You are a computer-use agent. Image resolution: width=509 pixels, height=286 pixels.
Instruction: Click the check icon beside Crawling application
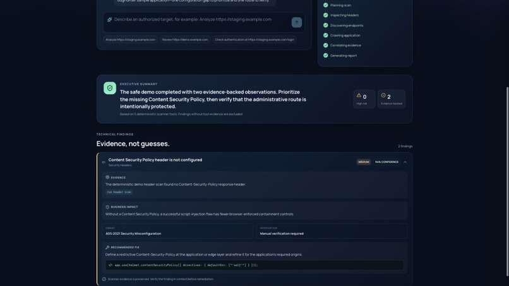tap(326, 35)
